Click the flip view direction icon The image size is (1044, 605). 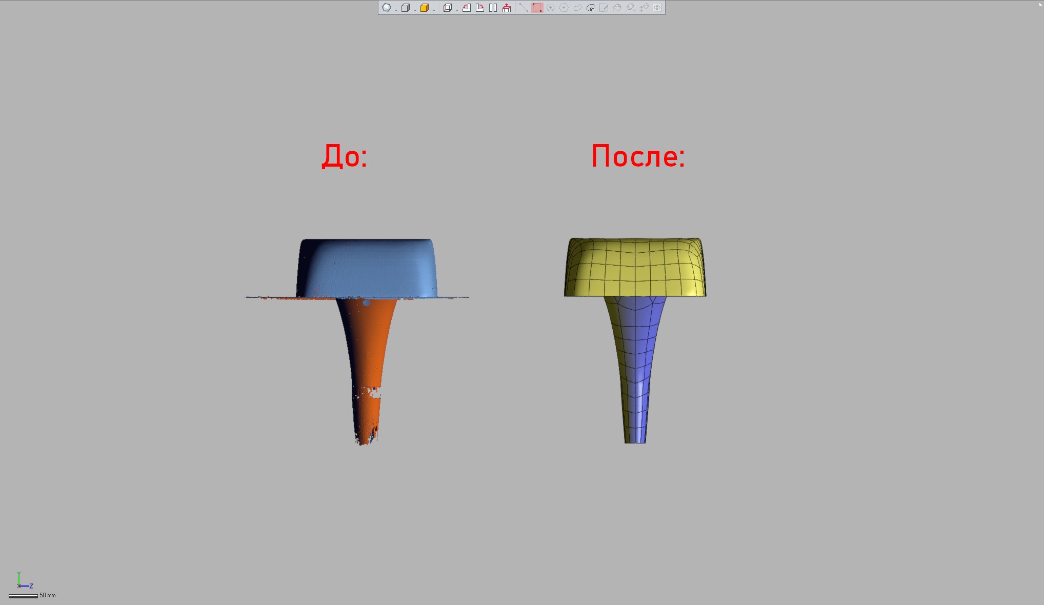[x=493, y=8]
